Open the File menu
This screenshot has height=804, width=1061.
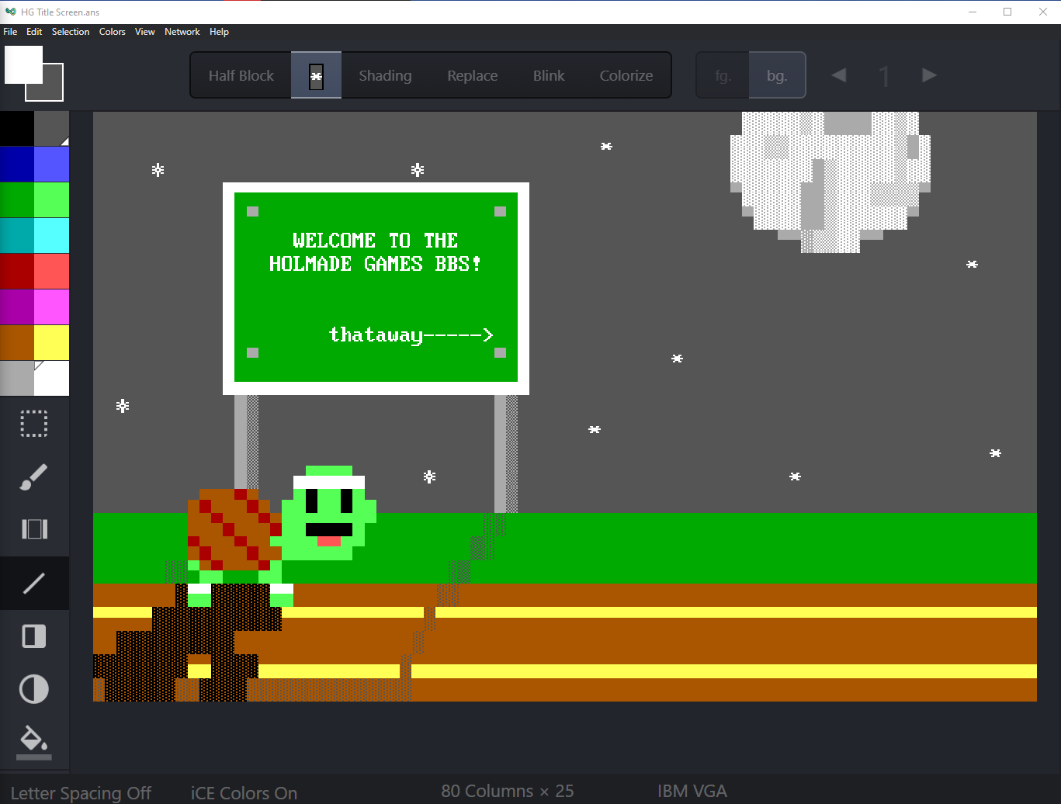10,32
